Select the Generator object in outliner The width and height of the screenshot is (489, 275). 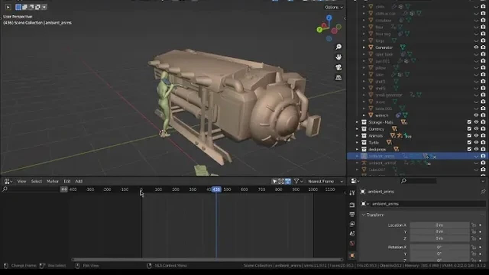coord(384,47)
